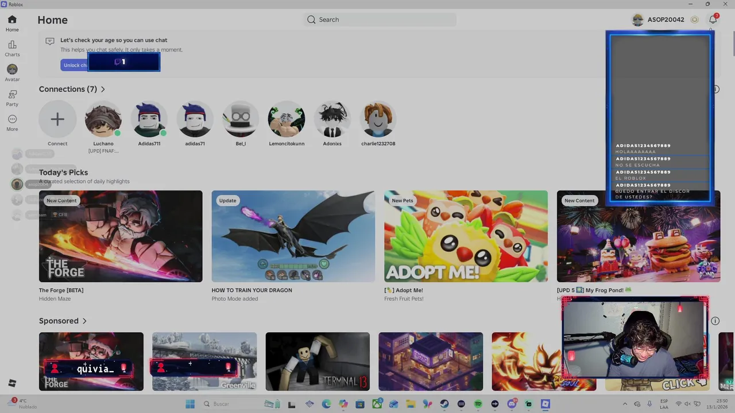
Task: Click the Unlock chat button
Action: (x=75, y=65)
